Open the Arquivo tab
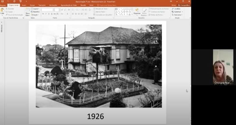 (x=3, y=5)
